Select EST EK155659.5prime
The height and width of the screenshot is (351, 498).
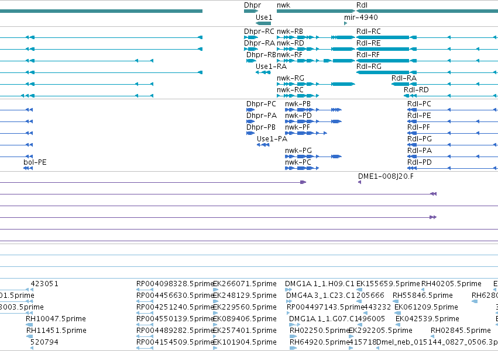[x=359, y=290]
